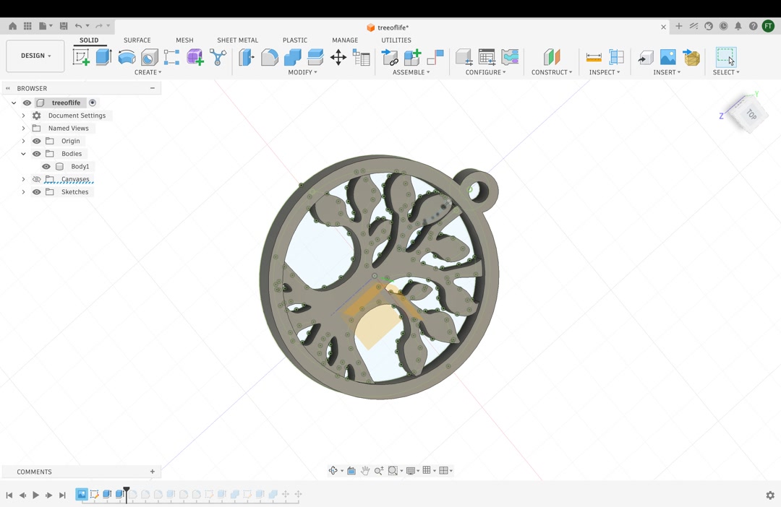The image size is (781, 507).
Task: Collapse the Bodies folder
Action: (23, 154)
